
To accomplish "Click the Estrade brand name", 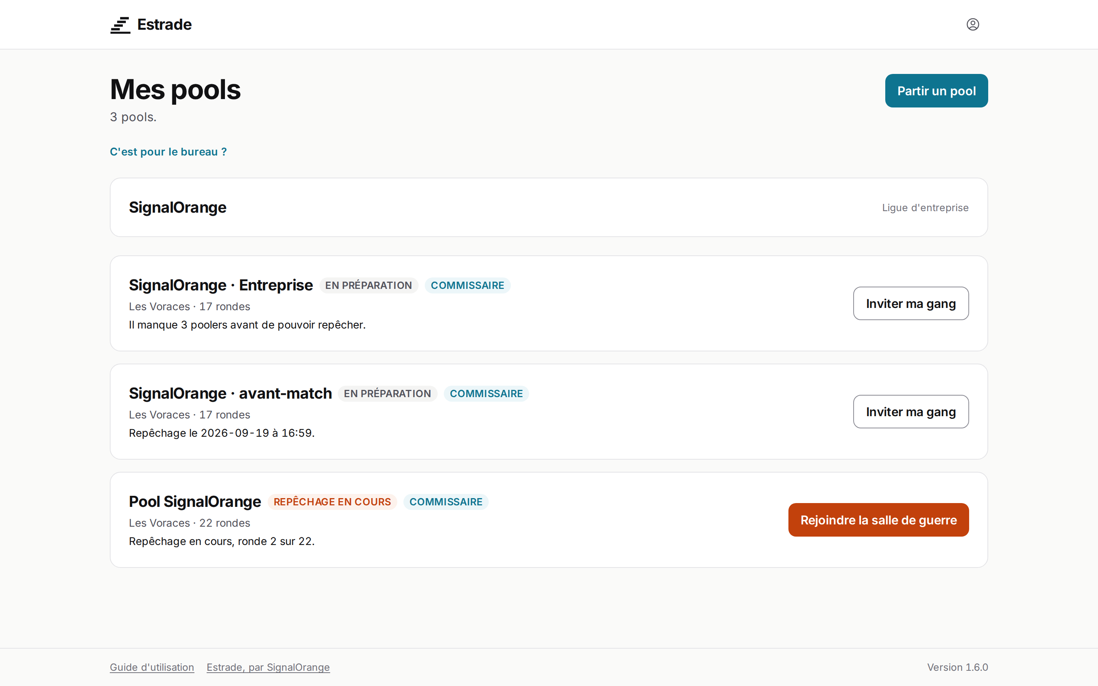I will click(x=164, y=24).
